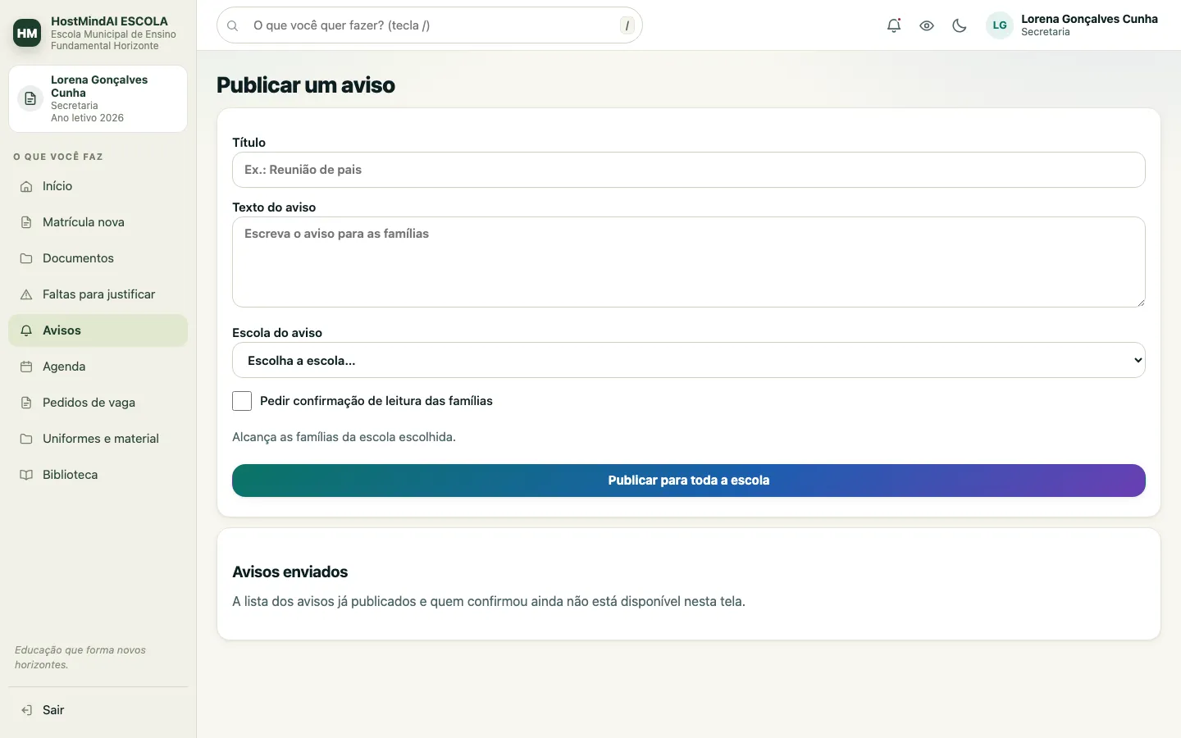The height and width of the screenshot is (738, 1181).
Task: Click the file icon beside Pedidos de vaga
Action: (x=26, y=403)
